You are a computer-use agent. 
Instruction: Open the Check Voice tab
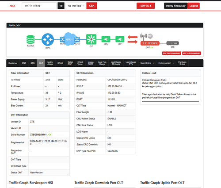coord(80,63)
